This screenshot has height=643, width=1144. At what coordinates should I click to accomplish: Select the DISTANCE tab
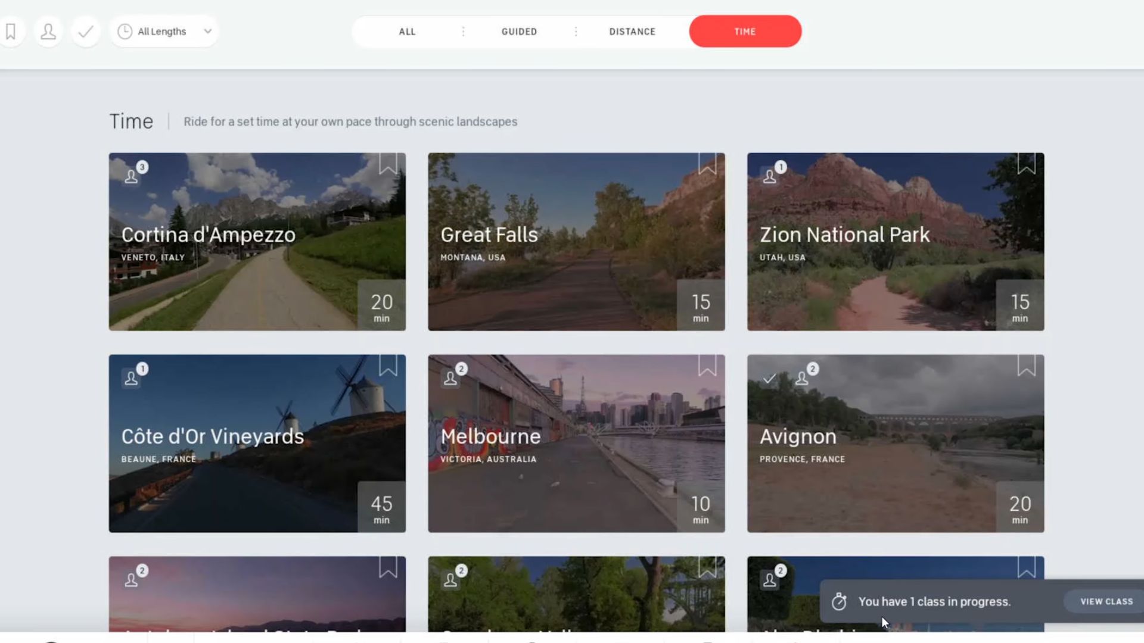632,32
